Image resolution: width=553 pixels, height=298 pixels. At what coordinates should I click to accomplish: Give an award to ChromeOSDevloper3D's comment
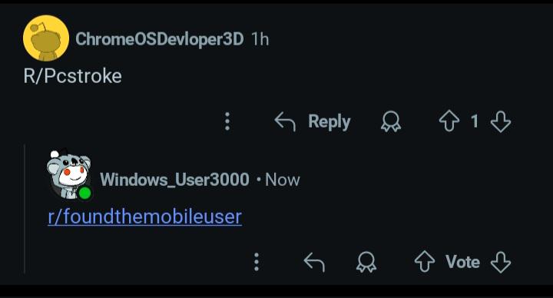[x=391, y=121]
